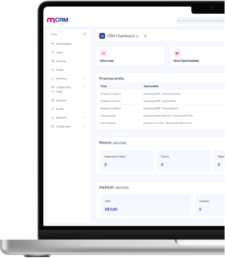Click the Unidades acquisition card

point(210,205)
